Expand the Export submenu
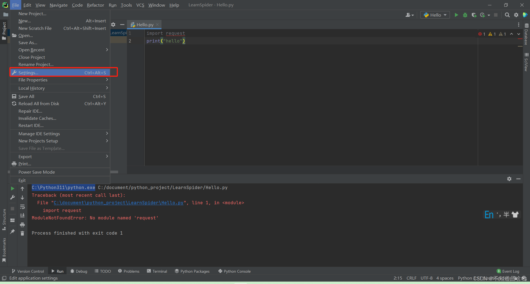The width and height of the screenshot is (530, 284). pos(60,156)
